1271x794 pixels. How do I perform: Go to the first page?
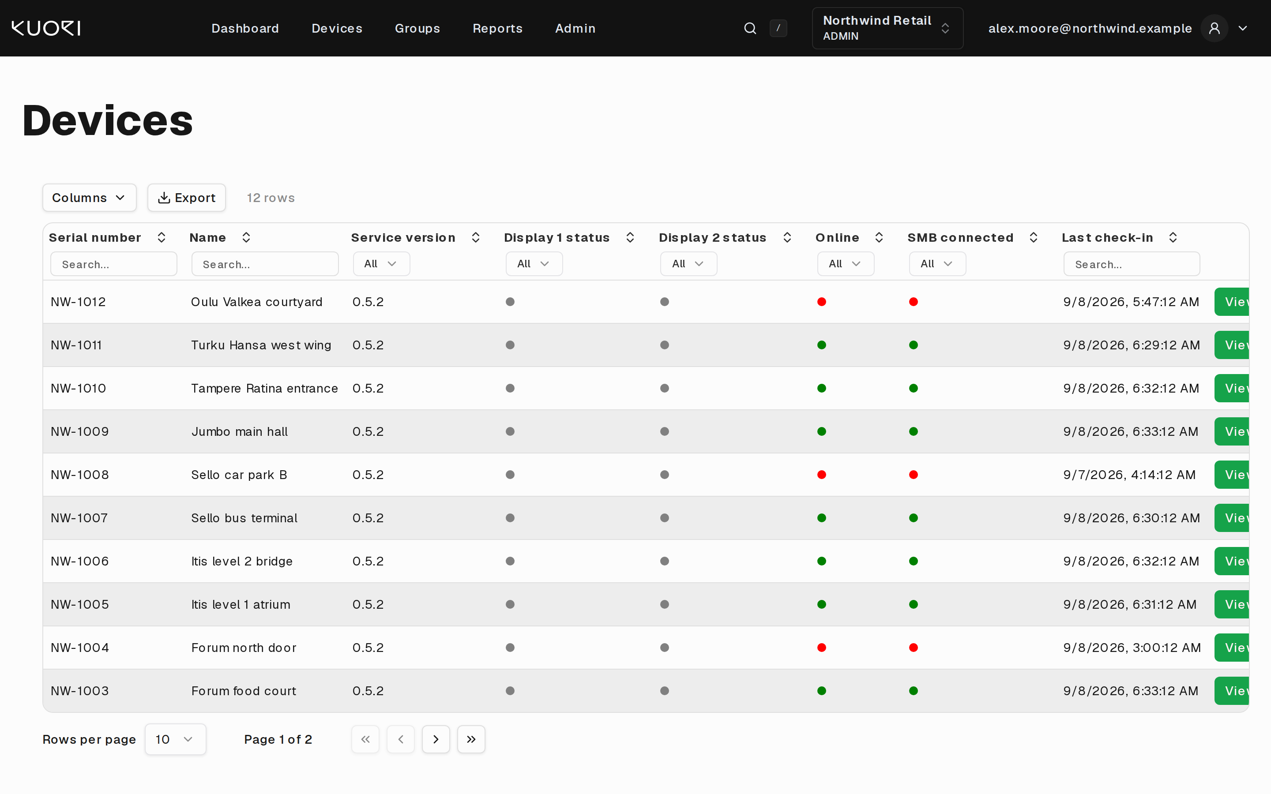(365, 739)
